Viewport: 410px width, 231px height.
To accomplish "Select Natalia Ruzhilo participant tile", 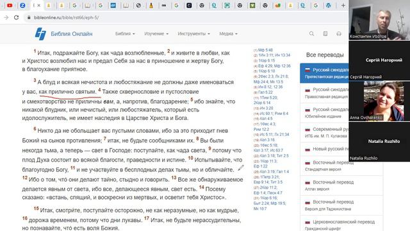I will pos(379,142).
